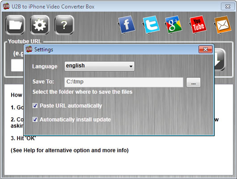
Task: Click the Save To path field
Action: coord(124,82)
